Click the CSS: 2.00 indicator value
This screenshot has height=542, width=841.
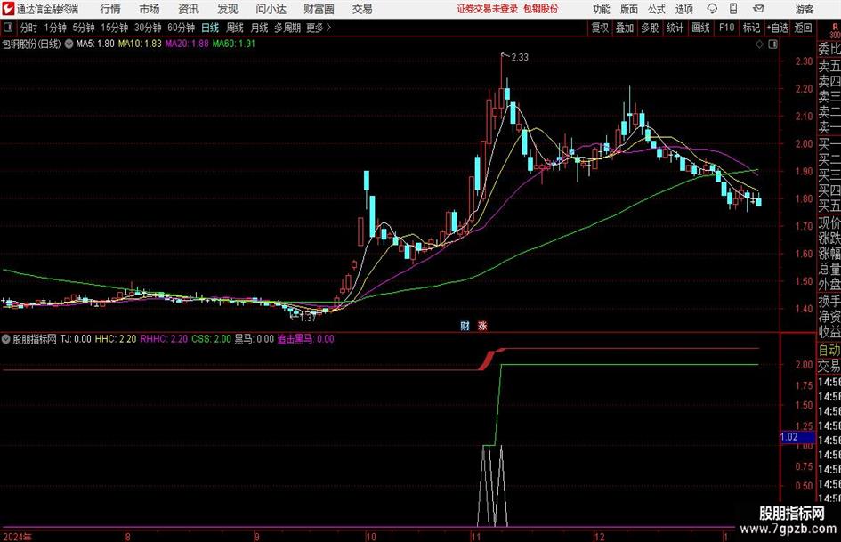click(x=211, y=339)
